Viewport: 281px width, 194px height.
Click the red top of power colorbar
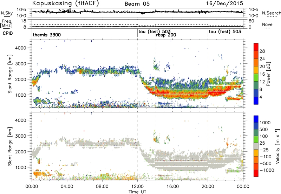[x=256, y=47]
